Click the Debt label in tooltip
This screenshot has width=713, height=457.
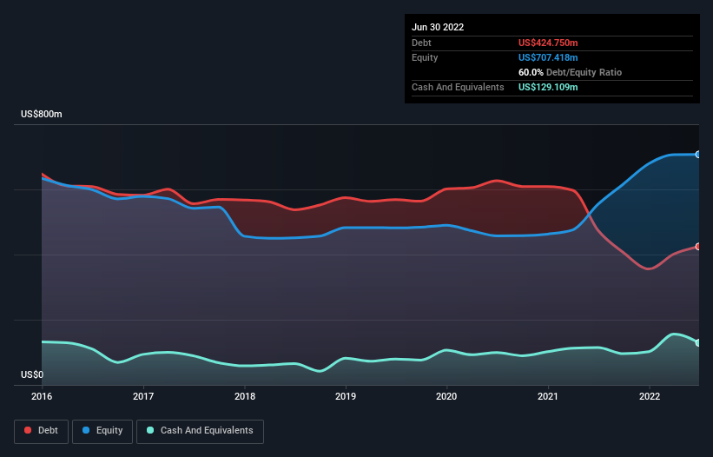click(421, 43)
